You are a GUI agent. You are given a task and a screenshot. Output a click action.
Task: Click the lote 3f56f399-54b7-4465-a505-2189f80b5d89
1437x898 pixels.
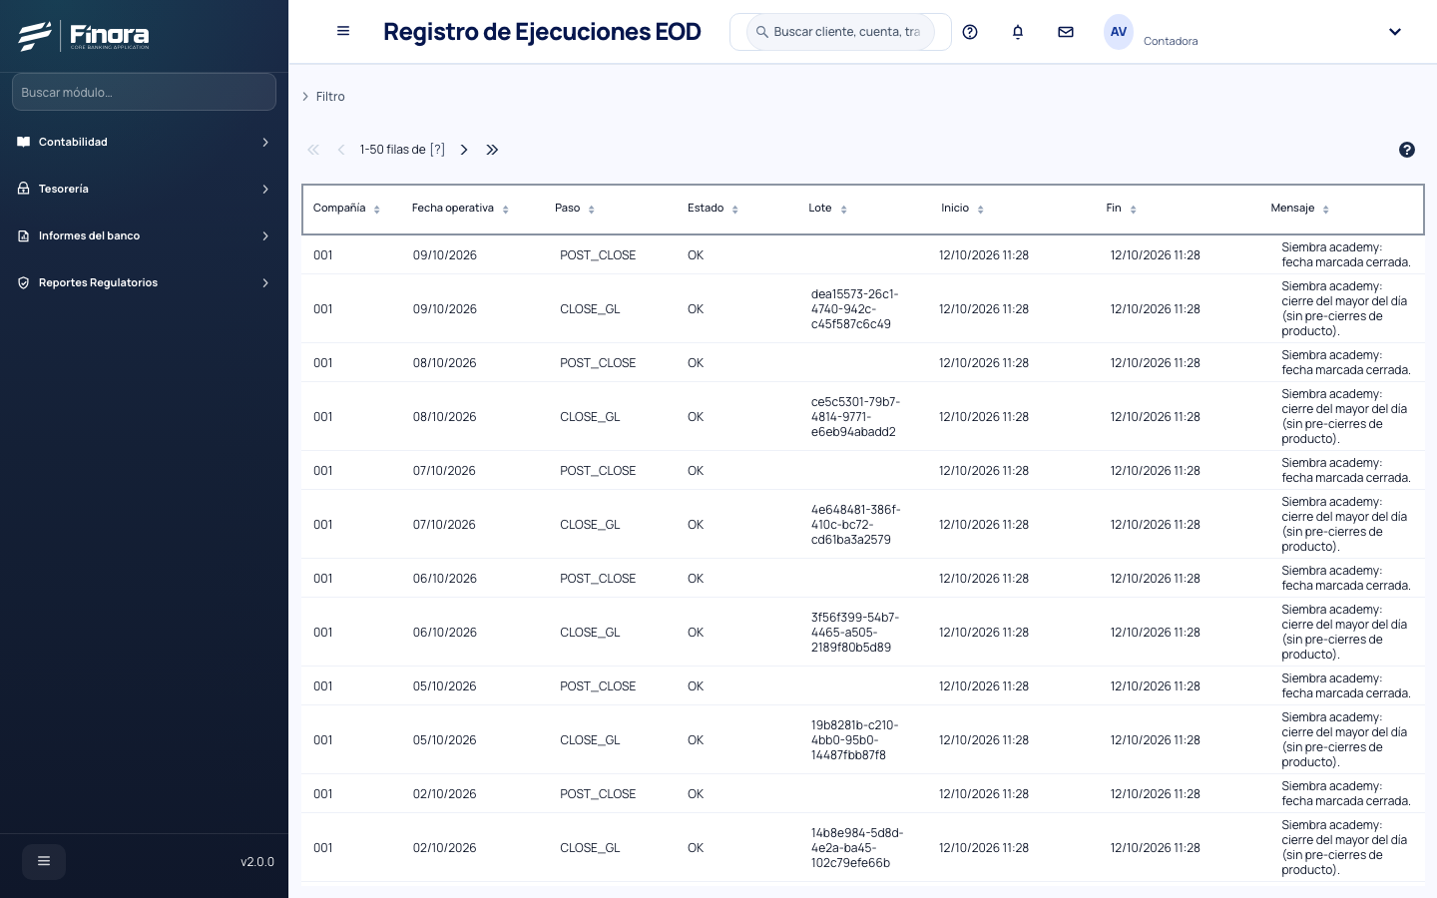coord(855,633)
